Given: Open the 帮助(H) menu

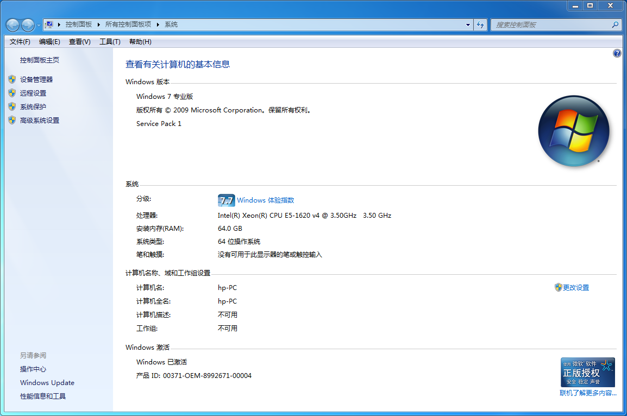Looking at the screenshot, I should coord(140,42).
